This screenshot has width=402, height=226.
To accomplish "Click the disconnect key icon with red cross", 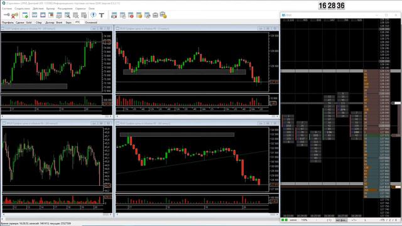I will click(14, 15).
